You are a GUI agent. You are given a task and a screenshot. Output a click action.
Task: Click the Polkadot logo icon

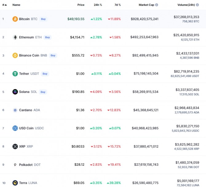click(15, 165)
